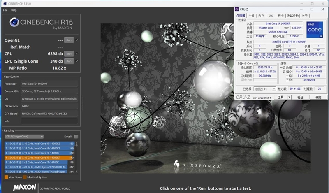Click the Cinebench title bar app icon
This screenshot has height=193, width=329.
tap(5, 4)
